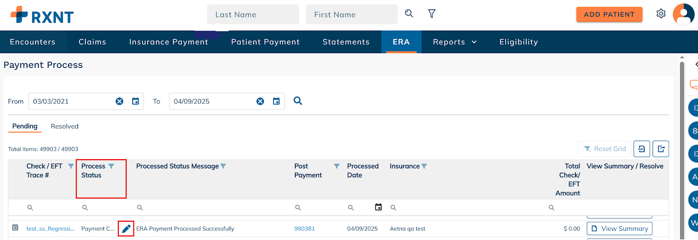This screenshot has height=240, width=698.
Task: Click the View Summary button
Action: tap(619, 229)
